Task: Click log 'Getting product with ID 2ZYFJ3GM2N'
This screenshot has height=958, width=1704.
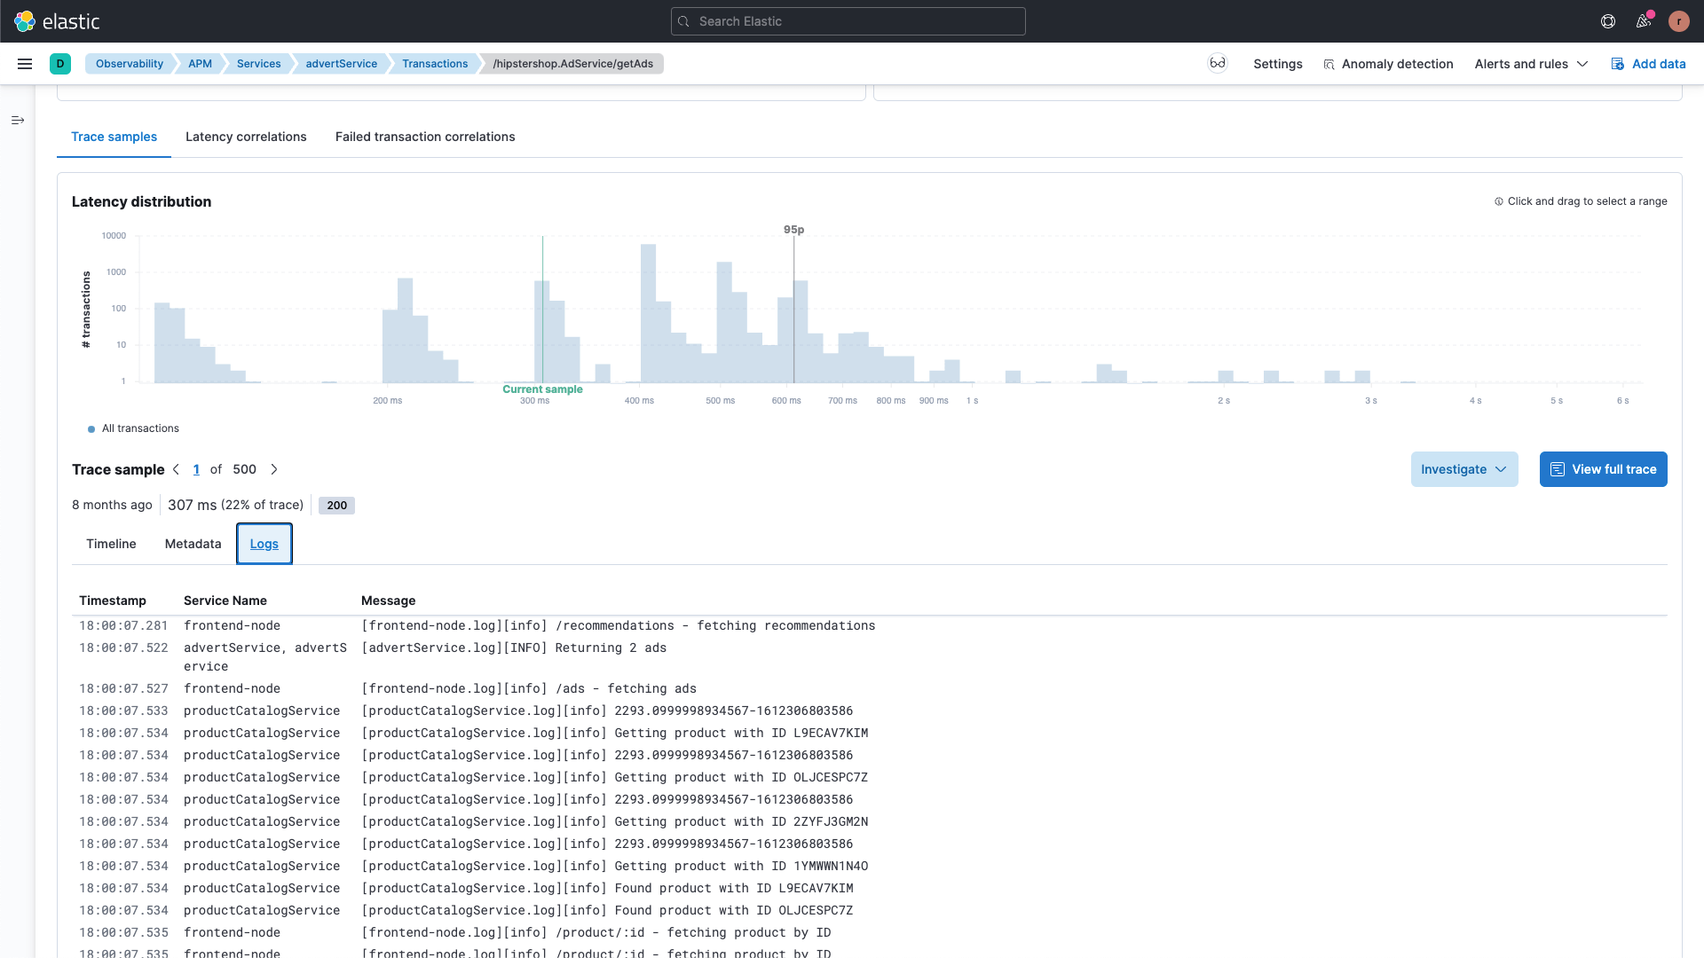Action: tap(614, 821)
